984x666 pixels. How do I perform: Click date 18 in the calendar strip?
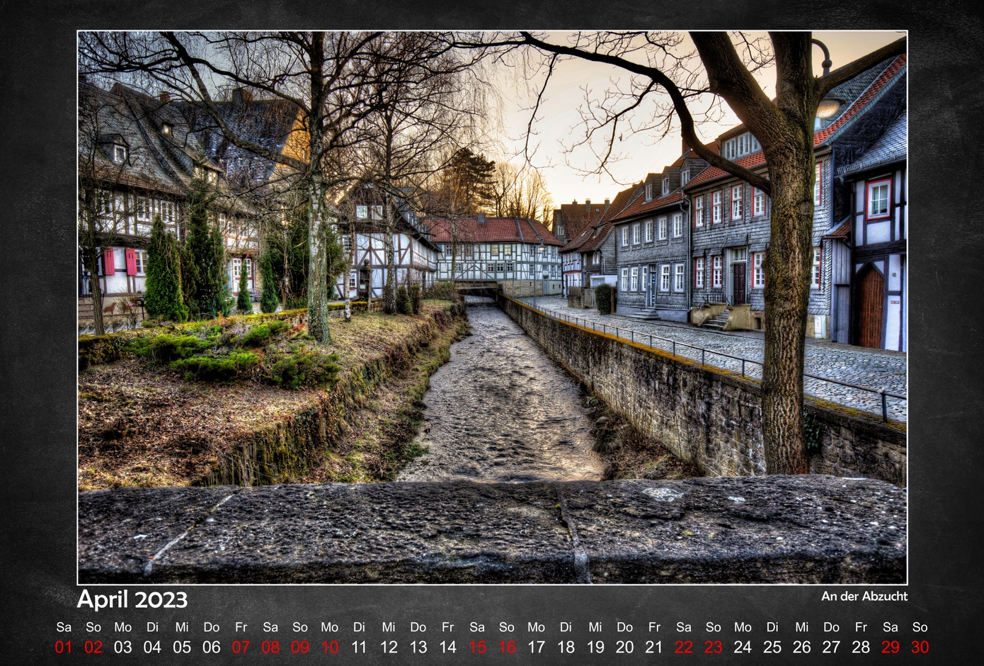click(x=566, y=647)
